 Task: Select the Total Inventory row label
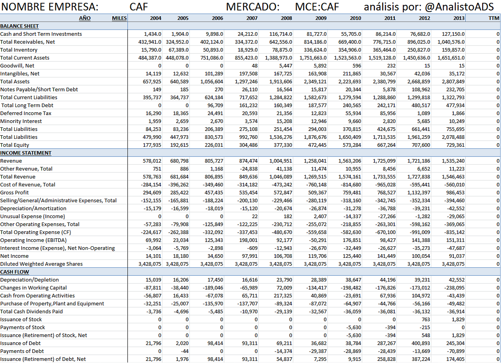pos(19,50)
